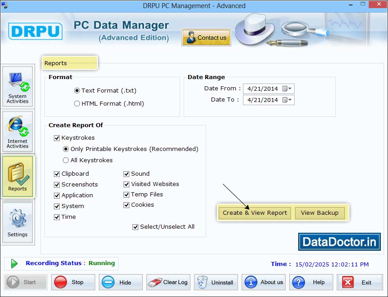The width and height of the screenshot is (388, 297).
Task: Uninstall the PC Data Manager
Action: click(x=216, y=282)
